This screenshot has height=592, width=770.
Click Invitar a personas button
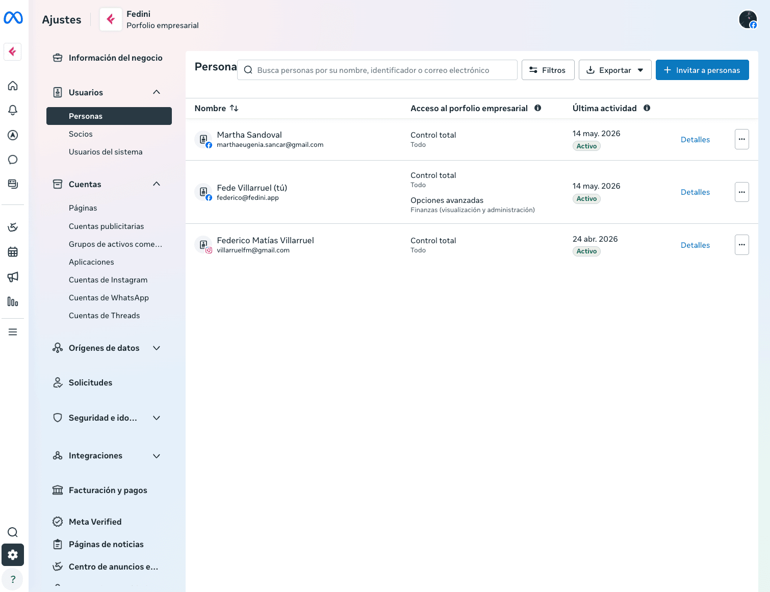point(702,70)
